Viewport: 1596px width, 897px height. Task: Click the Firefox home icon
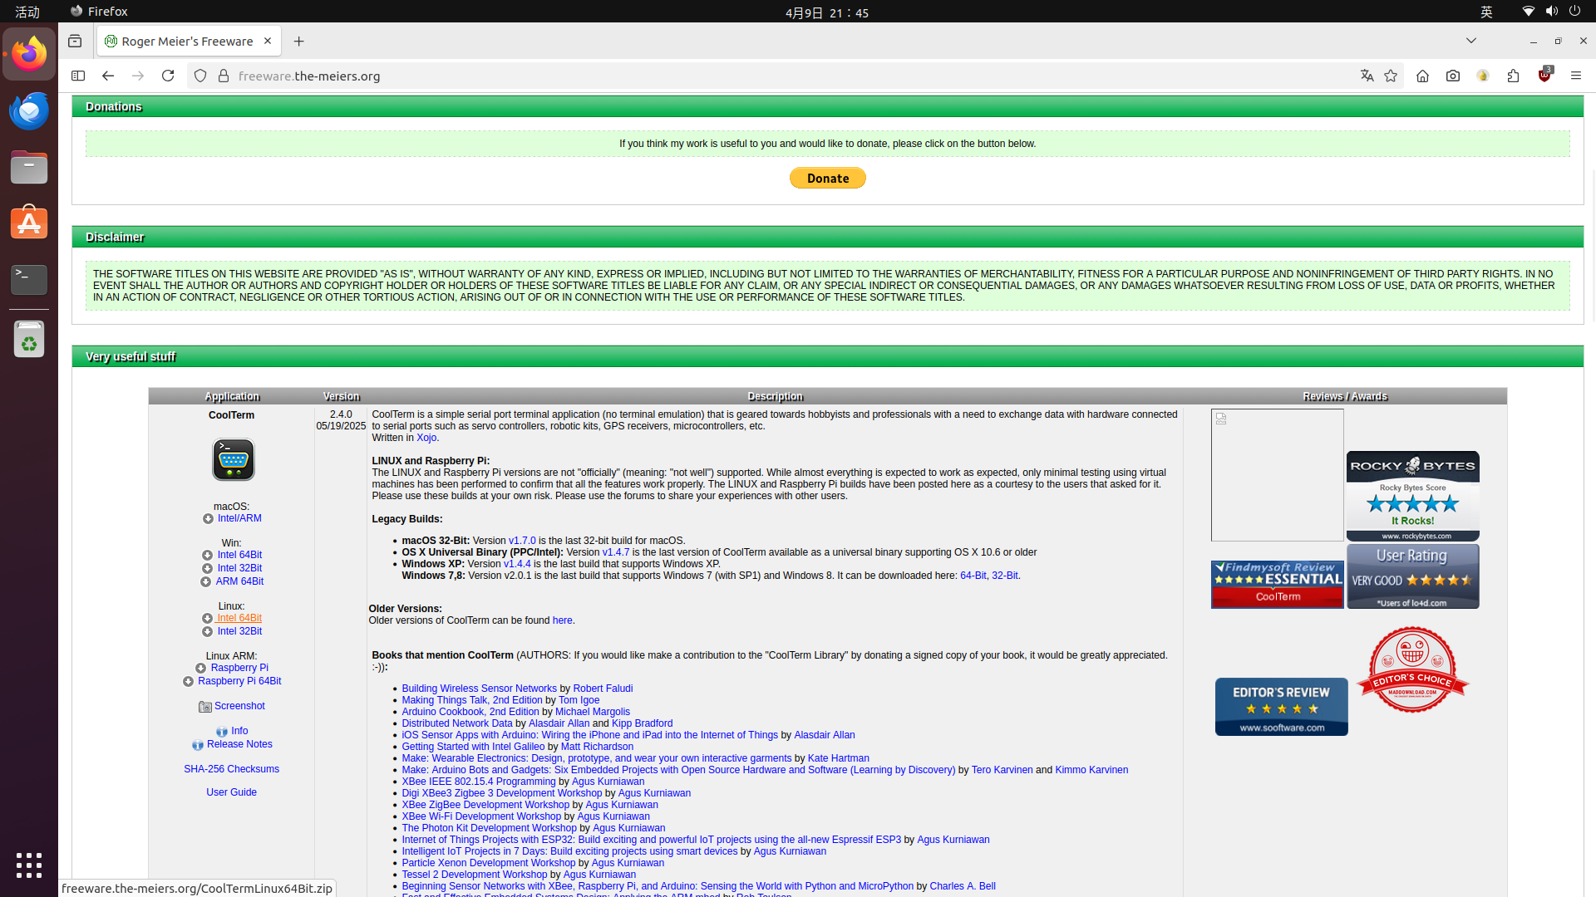point(1422,76)
